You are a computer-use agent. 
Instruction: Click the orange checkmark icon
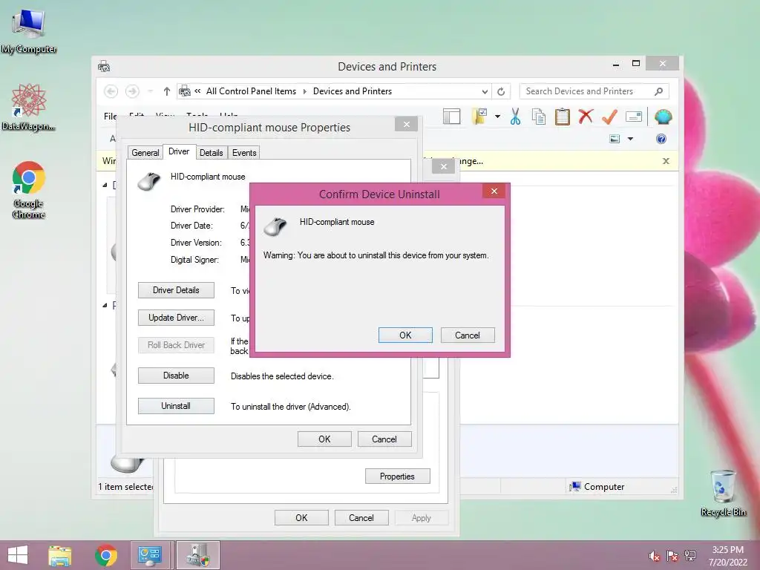click(x=609, y=117)
